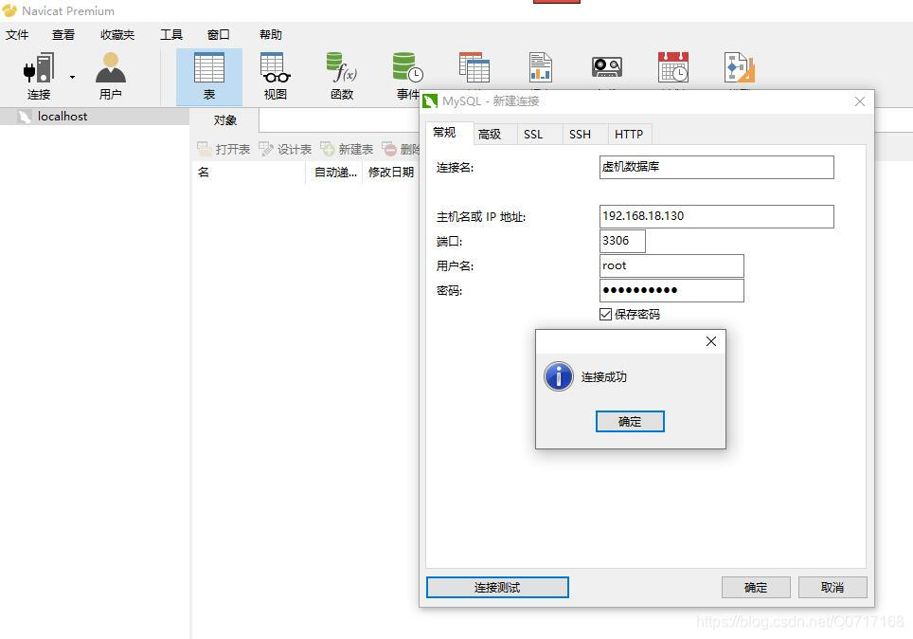Click the Schedule calendar toolbar icon
Screen dimensions: 913x639
click(673, 67)
